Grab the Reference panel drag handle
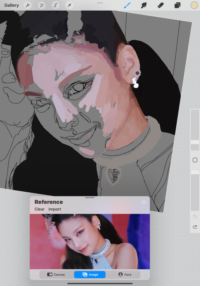The image size is (200, 286). 90,197
